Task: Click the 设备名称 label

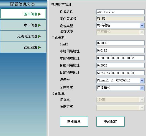Action: [x=66, y=12]
